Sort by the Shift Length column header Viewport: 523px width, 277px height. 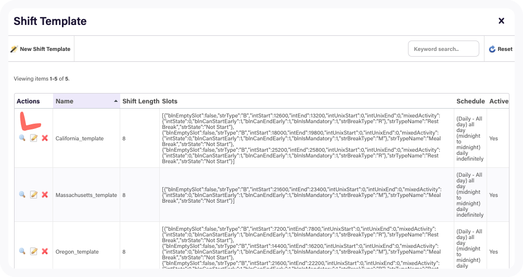click(x=141, y=101)
